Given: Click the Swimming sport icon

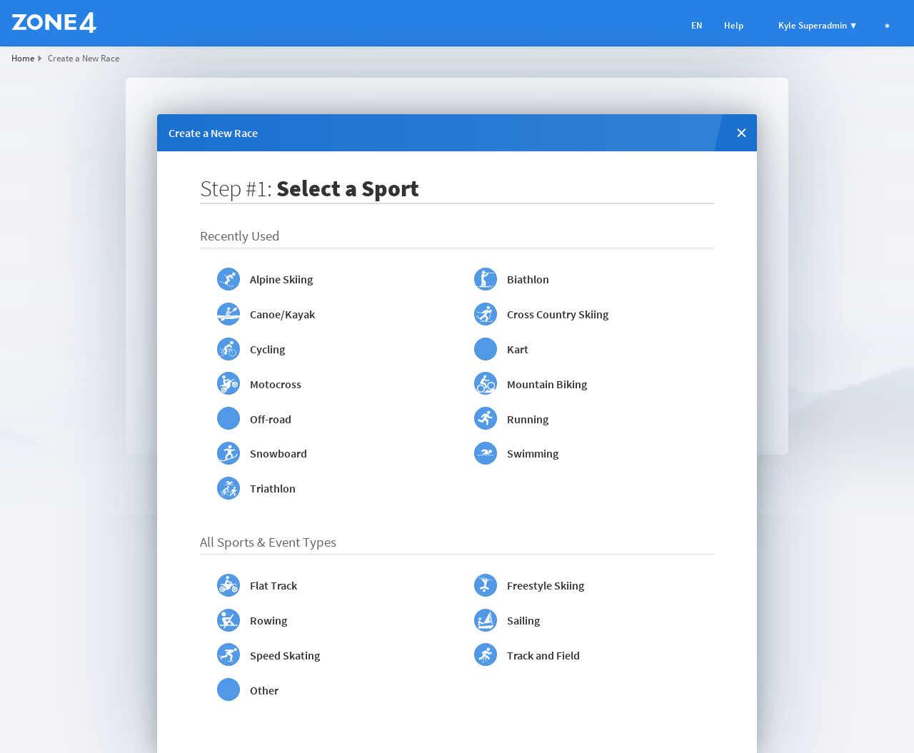Looking at the screenshot, I should click(486, 453).
